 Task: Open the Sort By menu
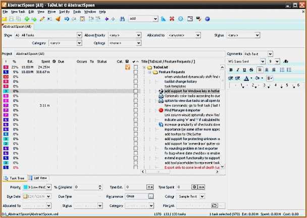point(65,12)
